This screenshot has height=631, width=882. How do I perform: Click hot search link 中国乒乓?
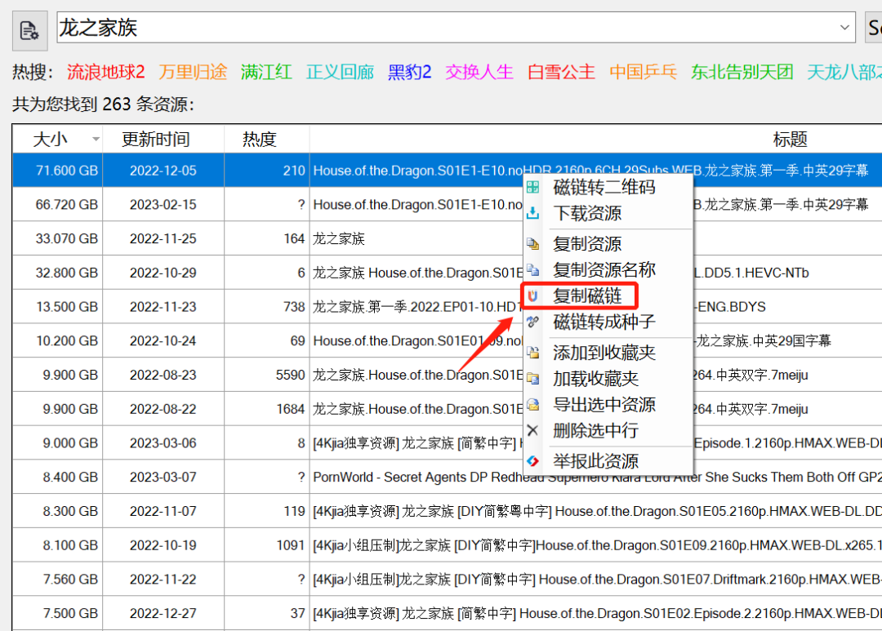point(643,72)
